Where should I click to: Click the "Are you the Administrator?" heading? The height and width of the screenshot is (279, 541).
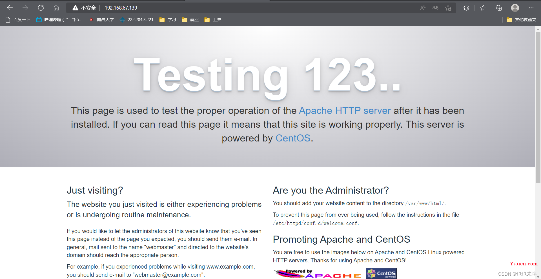331,190
